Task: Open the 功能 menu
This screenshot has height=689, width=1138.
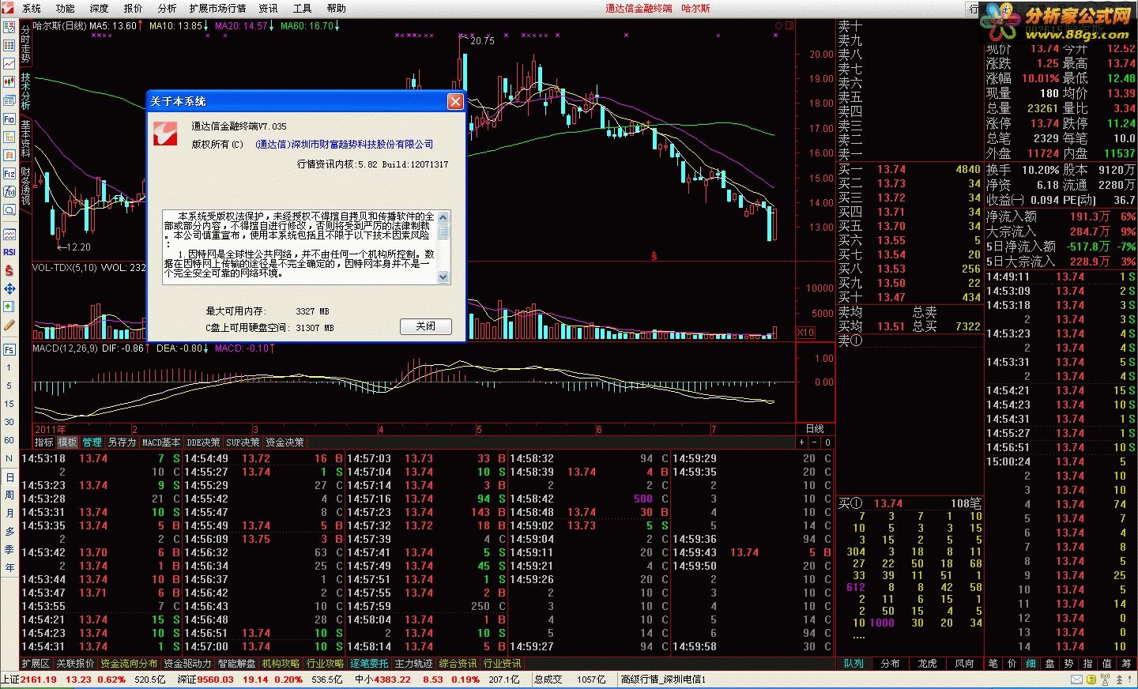Action: coord(66,8)
